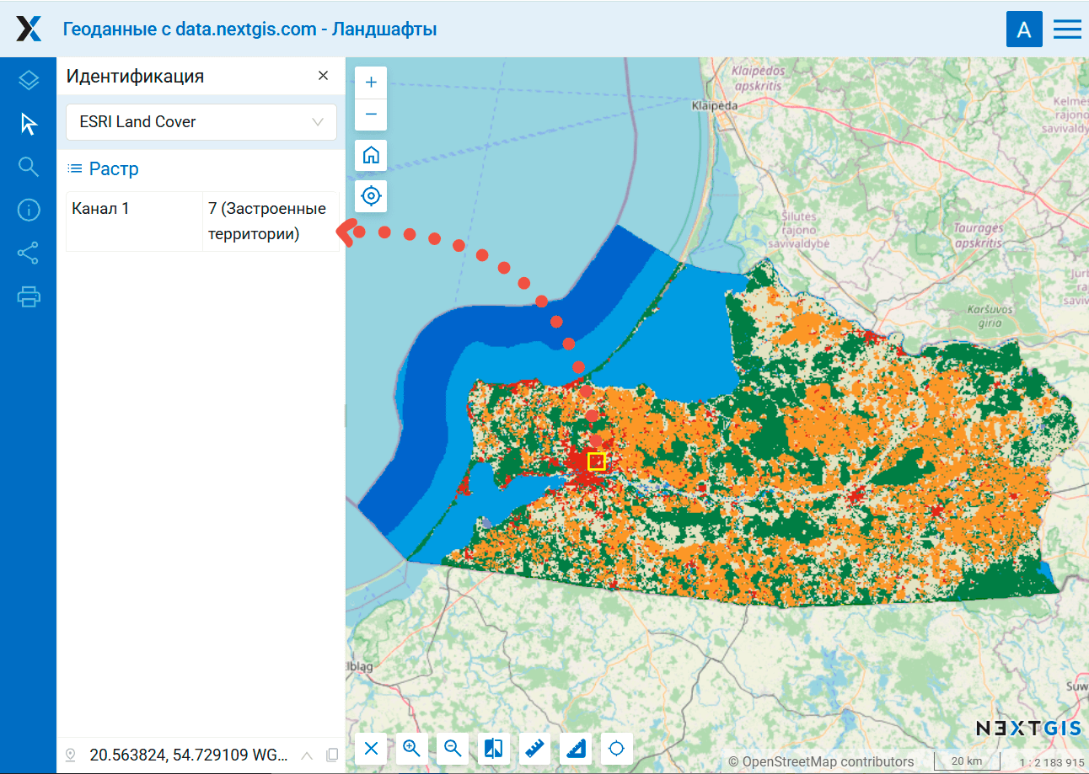
Task: Open the Print map panel
Action: [29, 296]
